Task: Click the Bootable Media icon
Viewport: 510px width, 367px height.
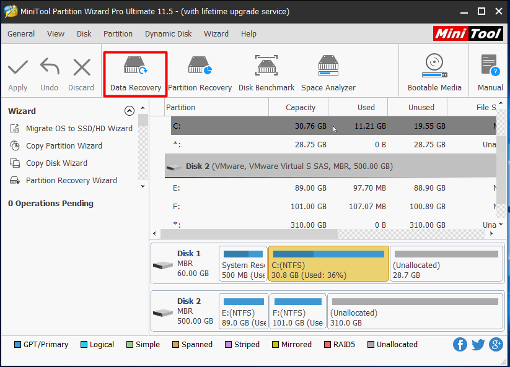Action: click(x=434, y=70)
